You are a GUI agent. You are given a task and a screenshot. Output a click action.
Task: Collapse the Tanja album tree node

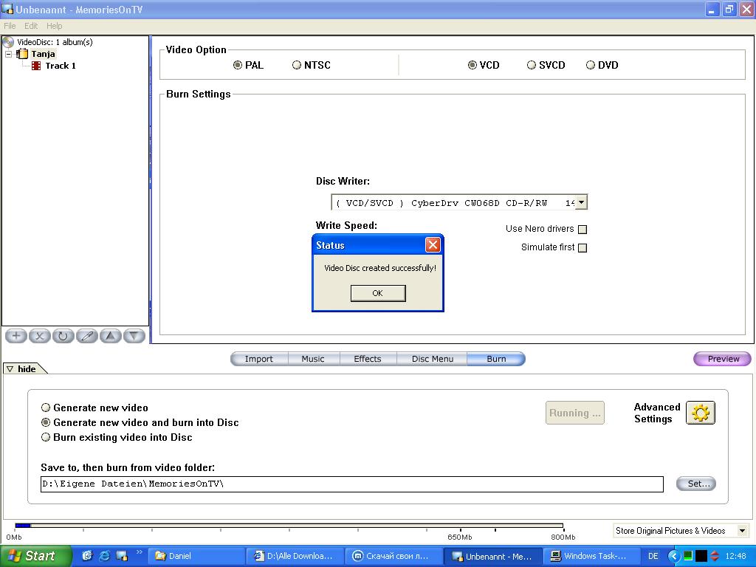tap(8, 54)
